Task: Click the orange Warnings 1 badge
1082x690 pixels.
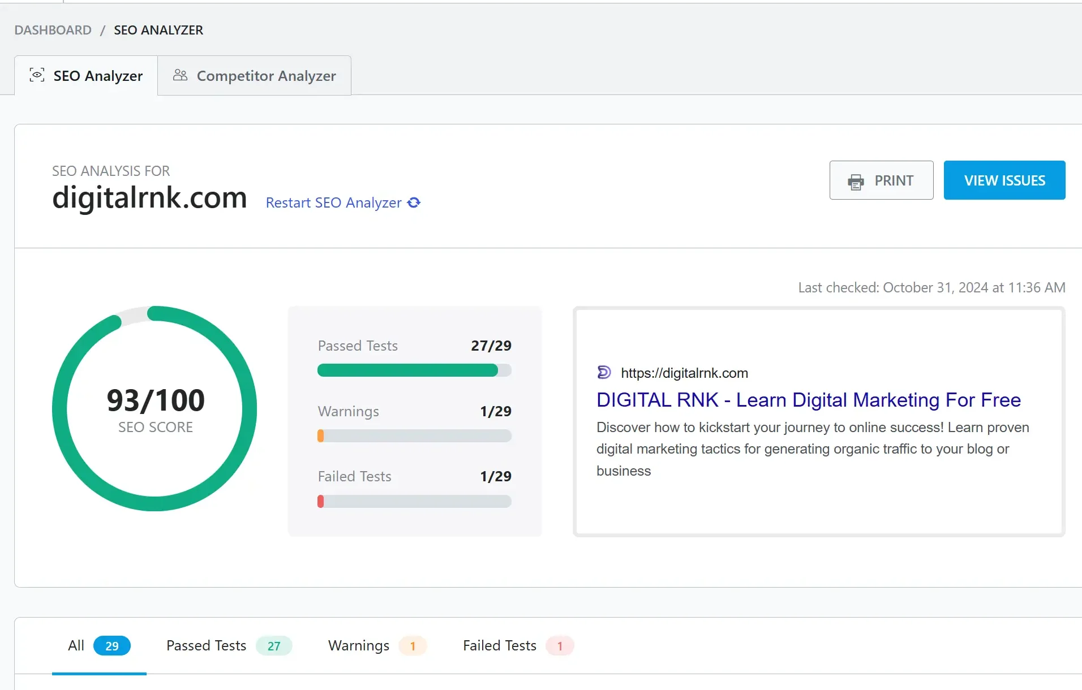Action: [413, 645]
